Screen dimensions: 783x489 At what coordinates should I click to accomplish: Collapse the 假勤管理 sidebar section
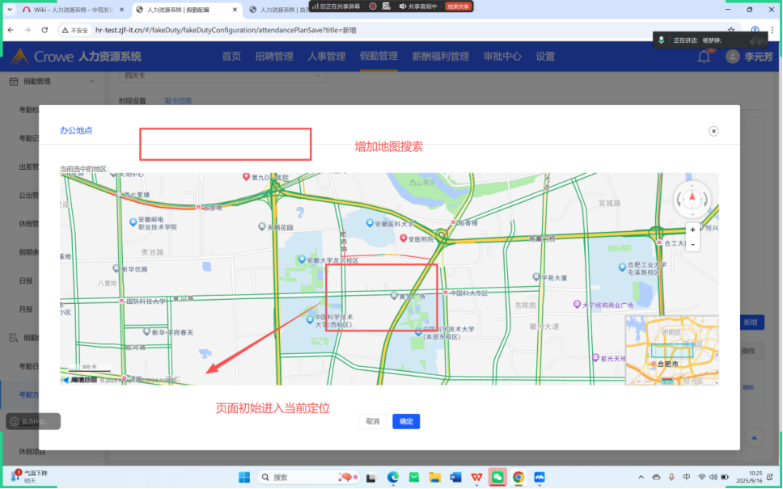(92, 82)
